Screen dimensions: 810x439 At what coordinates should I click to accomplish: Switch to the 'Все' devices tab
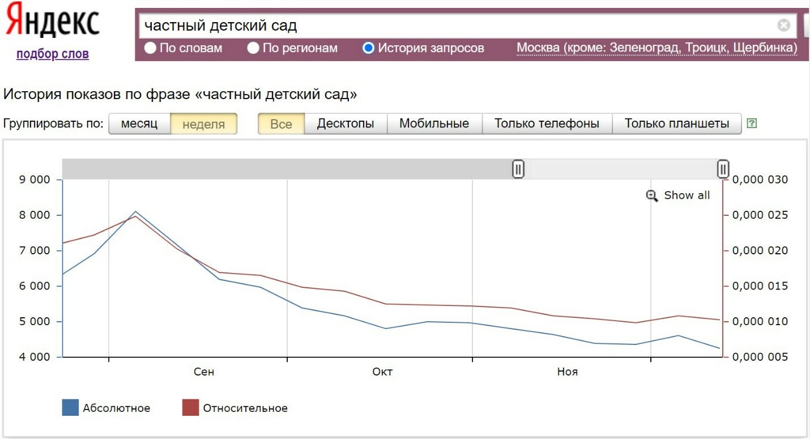pyautogui.click(x=282, y=123)
